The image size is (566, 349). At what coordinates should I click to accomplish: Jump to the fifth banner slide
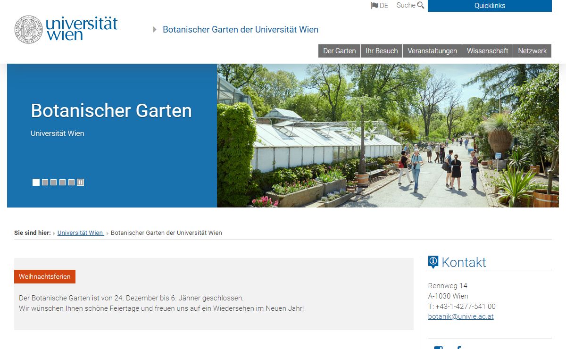pos(71,182)
